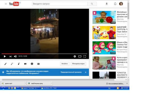Play the video
The height and width of the screenshot is (107, 160).
coord(5,56)
